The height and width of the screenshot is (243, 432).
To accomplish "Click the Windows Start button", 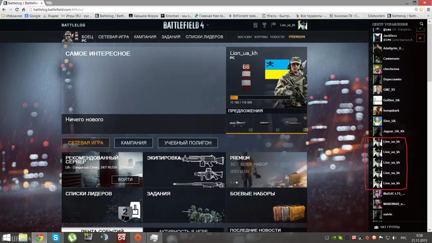I will click(6, 237).
